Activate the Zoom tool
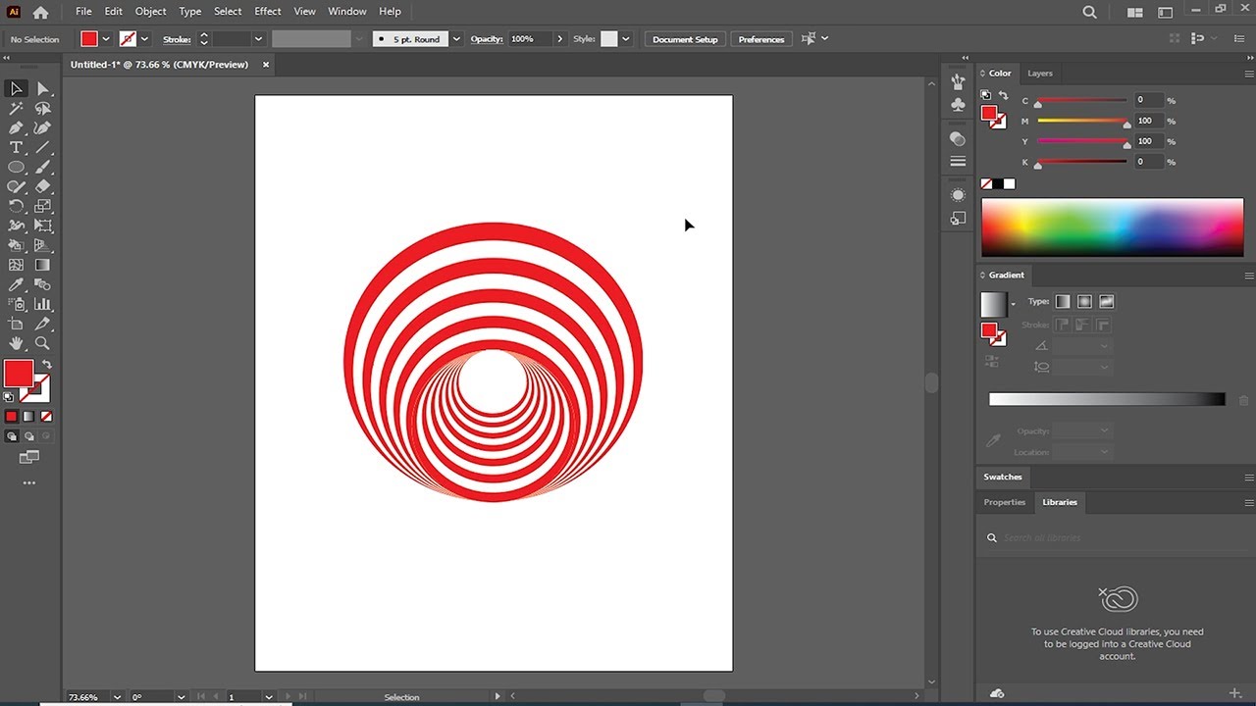This screenshot has height=706, width=1256. click(42, 343)
